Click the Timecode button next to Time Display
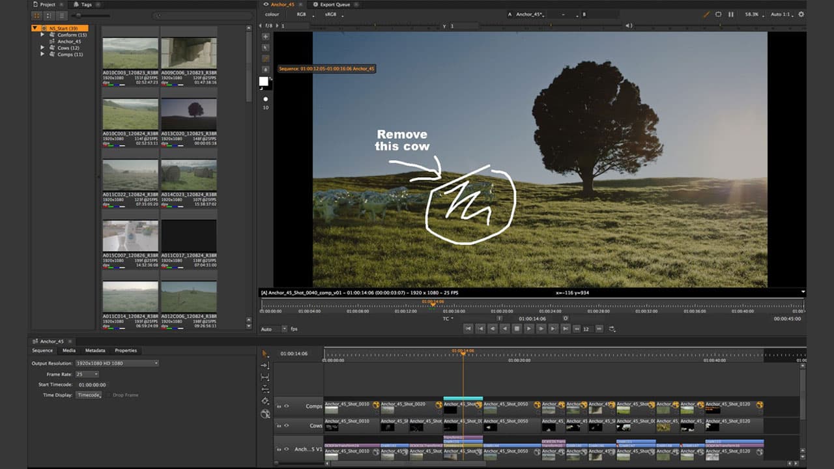834x469 pixels. (x=89, y=395)
